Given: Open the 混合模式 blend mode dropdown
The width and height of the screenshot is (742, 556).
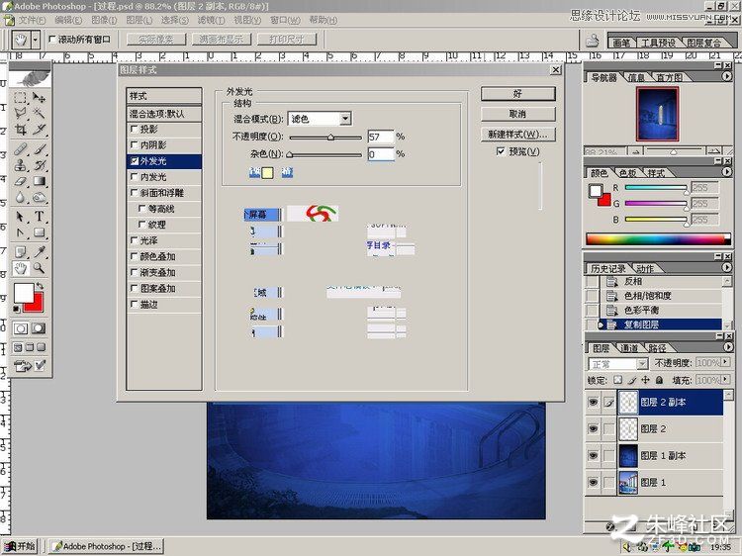Looking at the screenshot, I should tap(346, 119).
